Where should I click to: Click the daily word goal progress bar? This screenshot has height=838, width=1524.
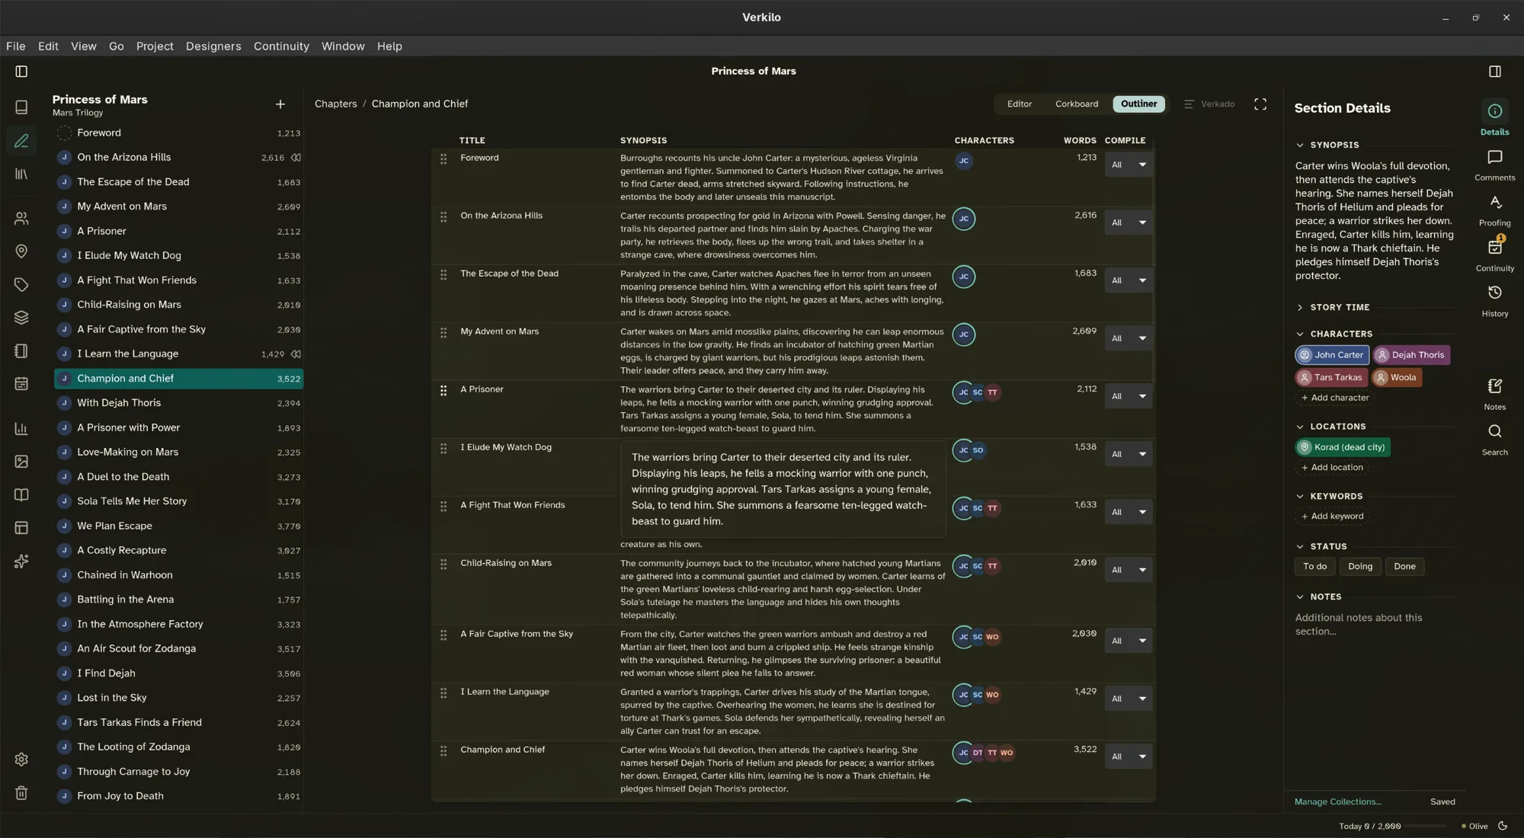coord(1426,827)
